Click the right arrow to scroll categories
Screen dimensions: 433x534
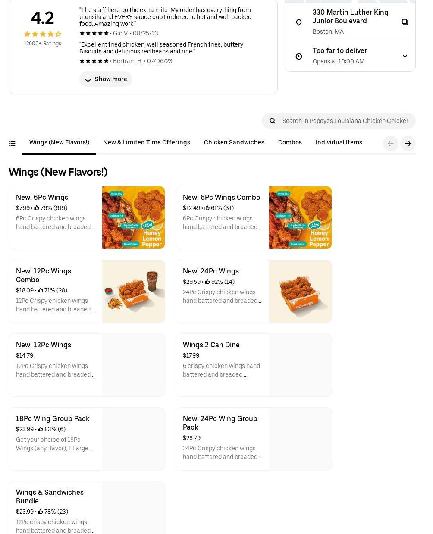click(x=408, y=144)
